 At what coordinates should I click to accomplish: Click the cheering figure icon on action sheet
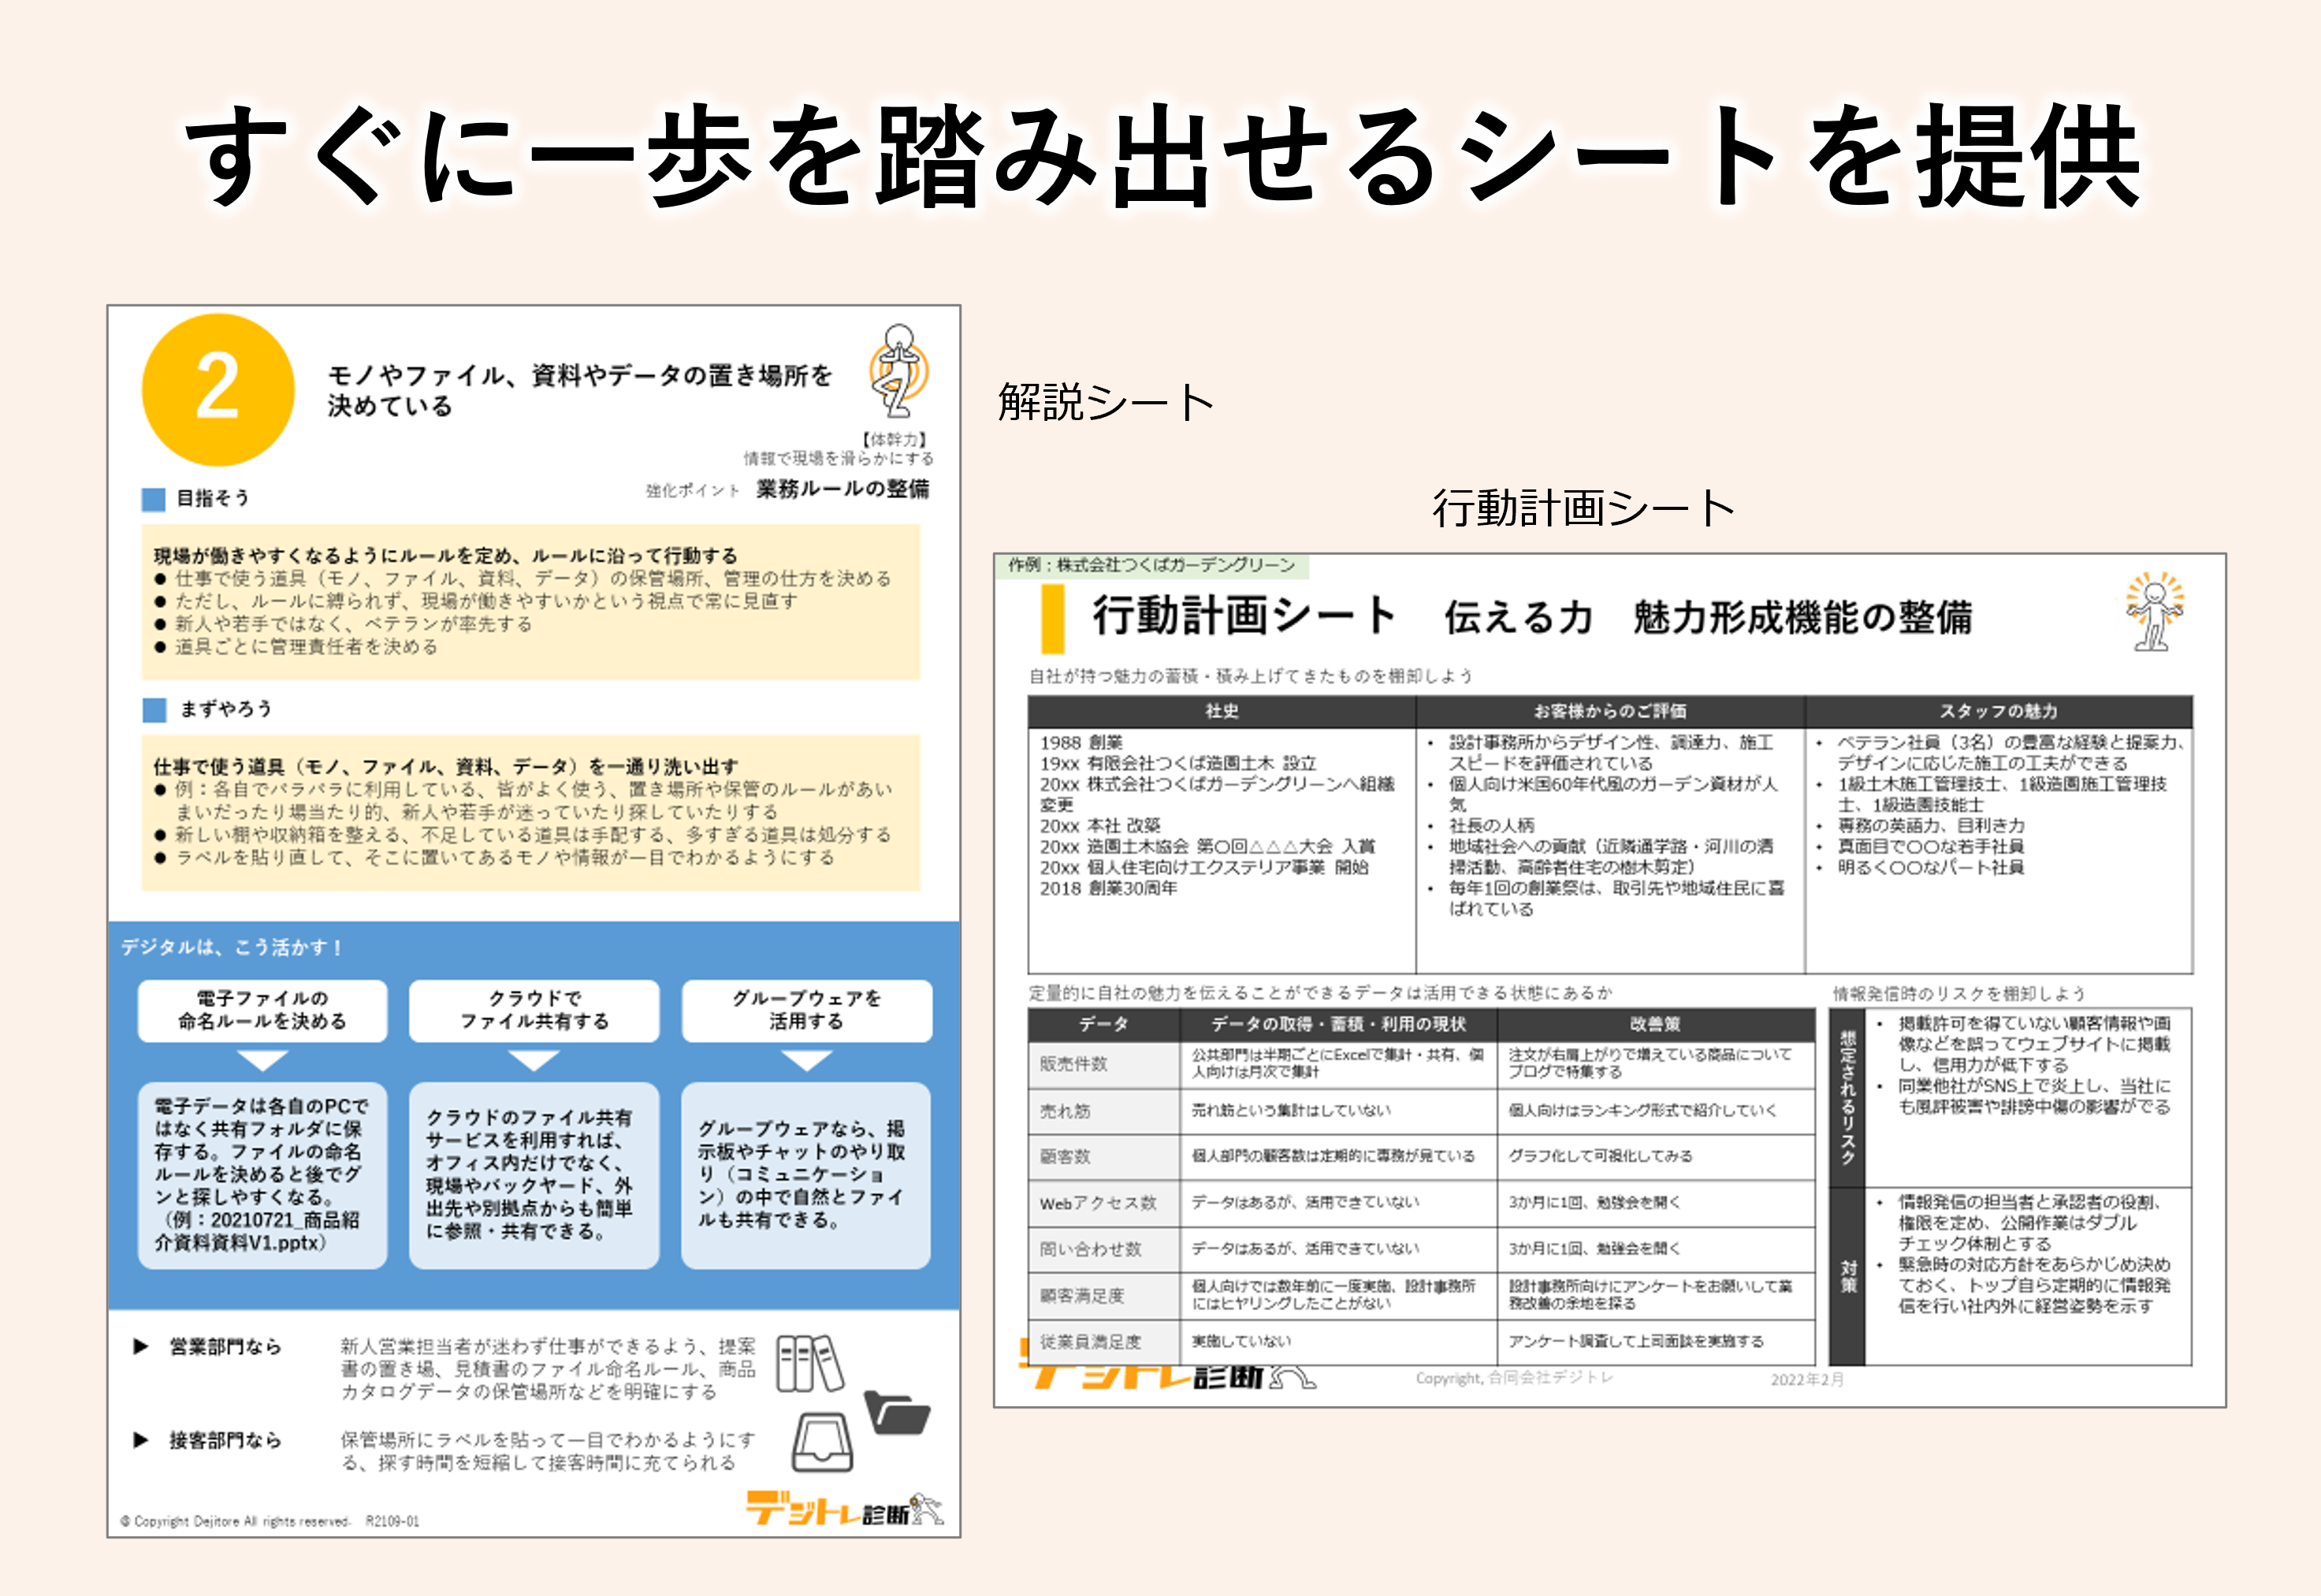click(2153, 611)
